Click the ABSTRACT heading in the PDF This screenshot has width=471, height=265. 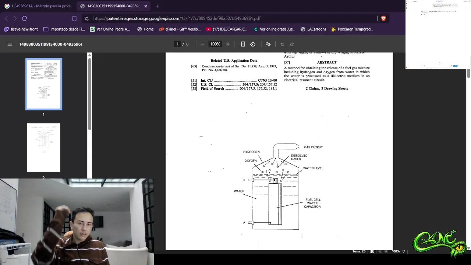click(x=327, y=62)
